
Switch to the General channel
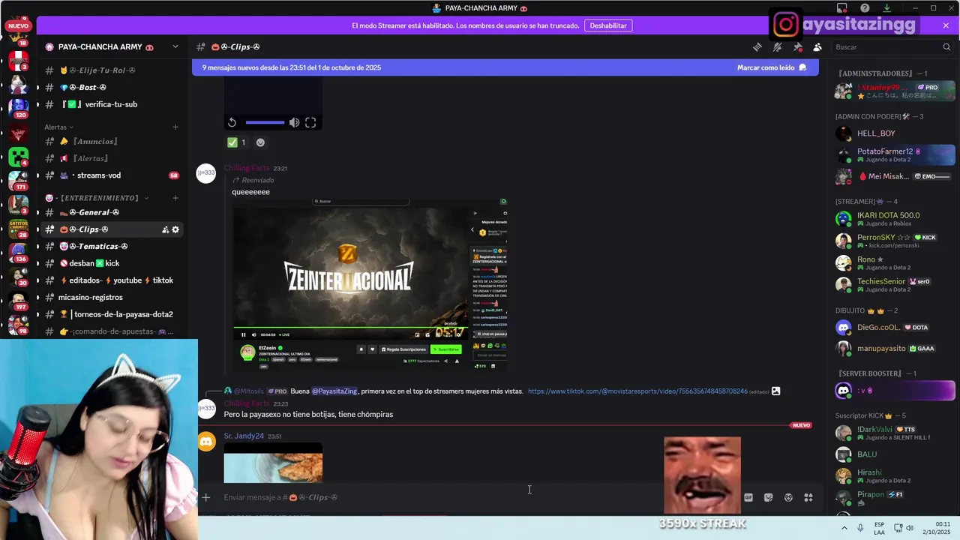[111, 212]
